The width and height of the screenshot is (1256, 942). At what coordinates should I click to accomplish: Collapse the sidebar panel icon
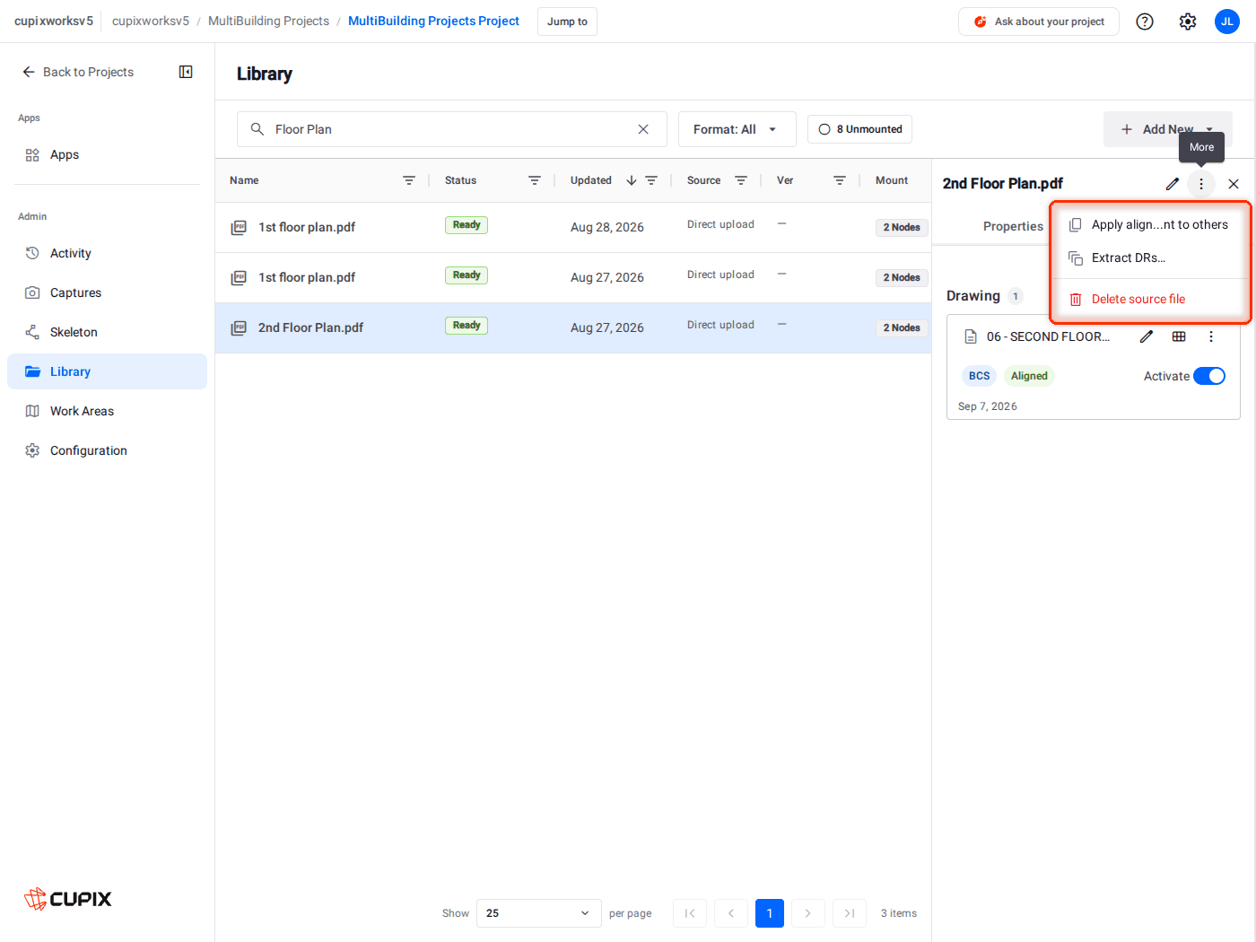(186, 72)
